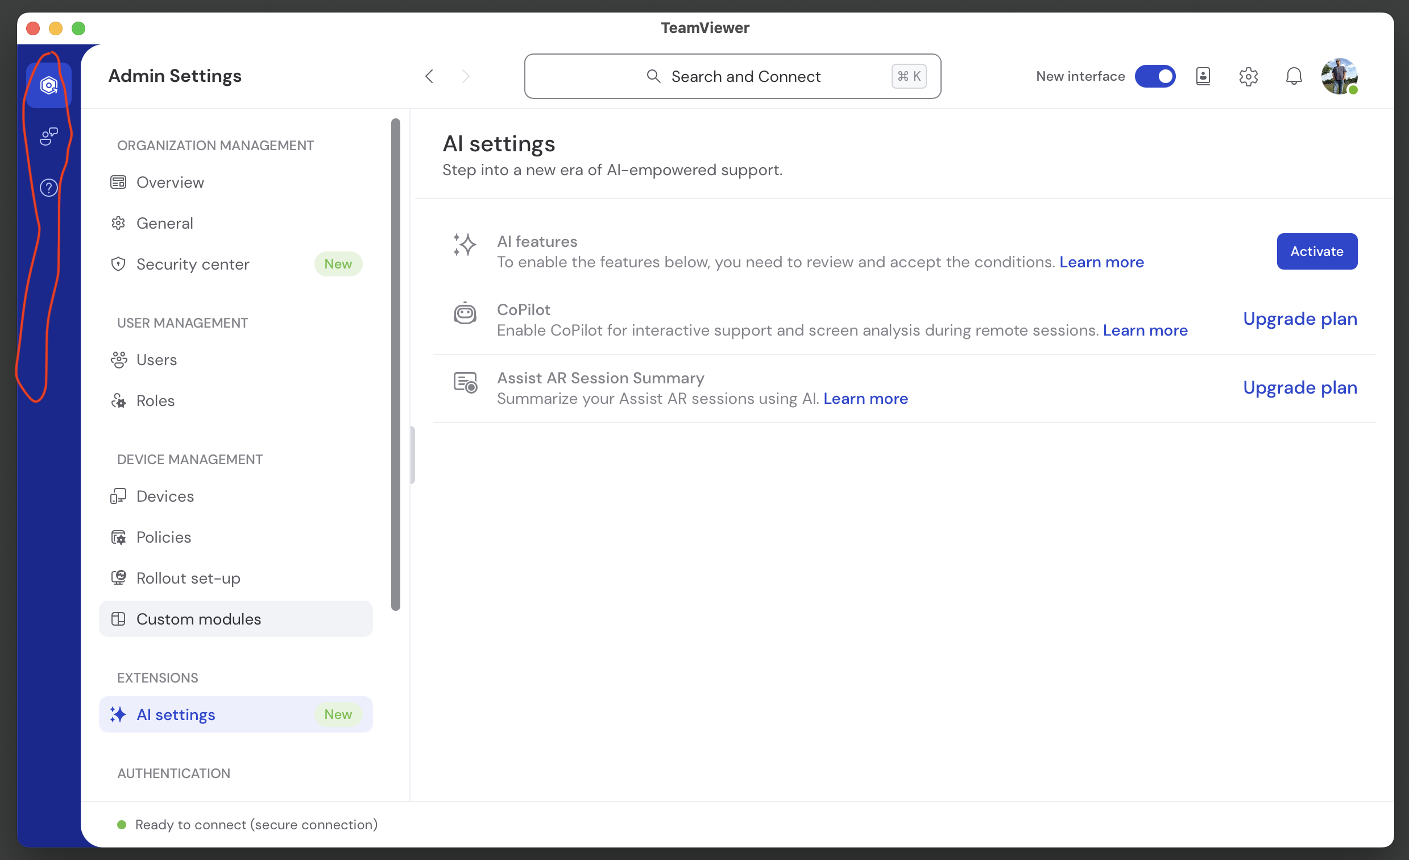Toggle the New interface switch off
The height and width of the screenshot is (860, 1409).
(1154, 76)
